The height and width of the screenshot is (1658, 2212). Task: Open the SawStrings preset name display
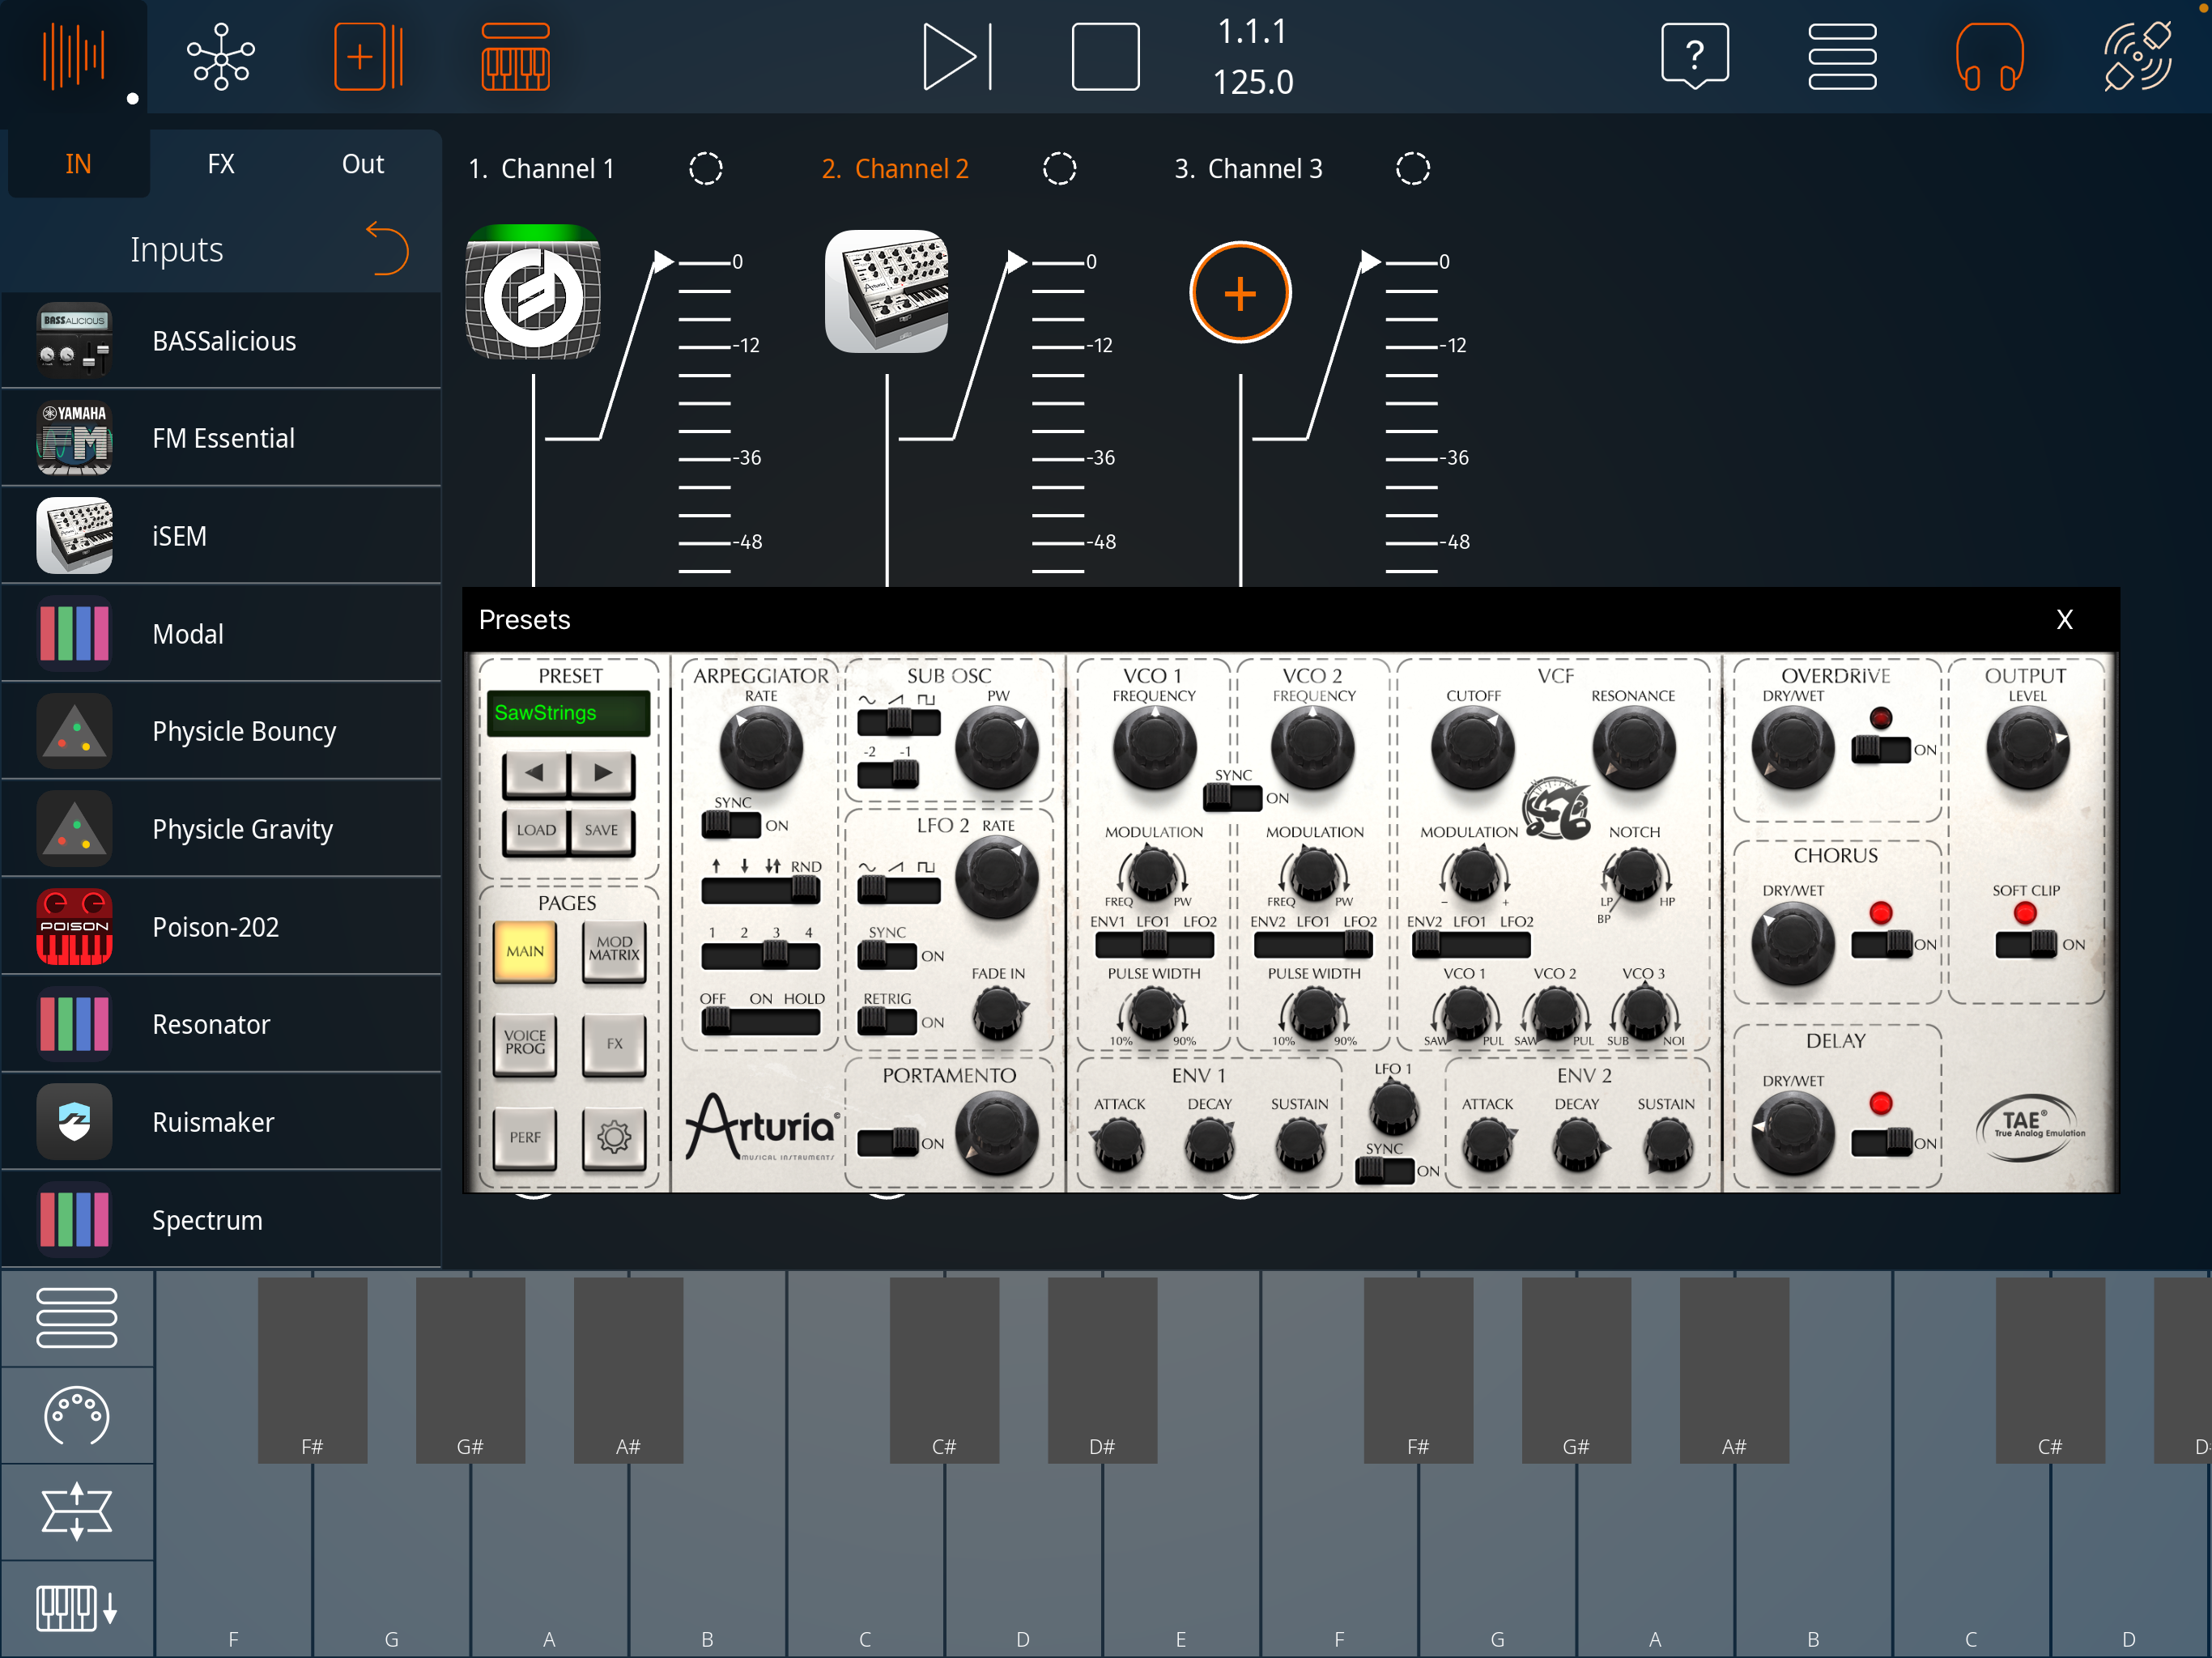point(568,713)
